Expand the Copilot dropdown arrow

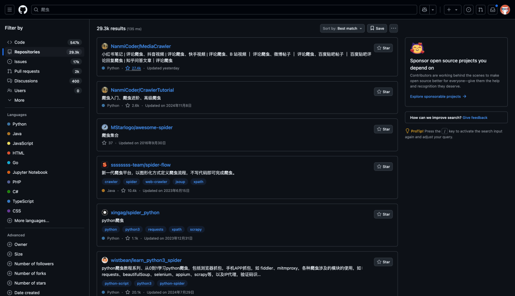[433, 10]
